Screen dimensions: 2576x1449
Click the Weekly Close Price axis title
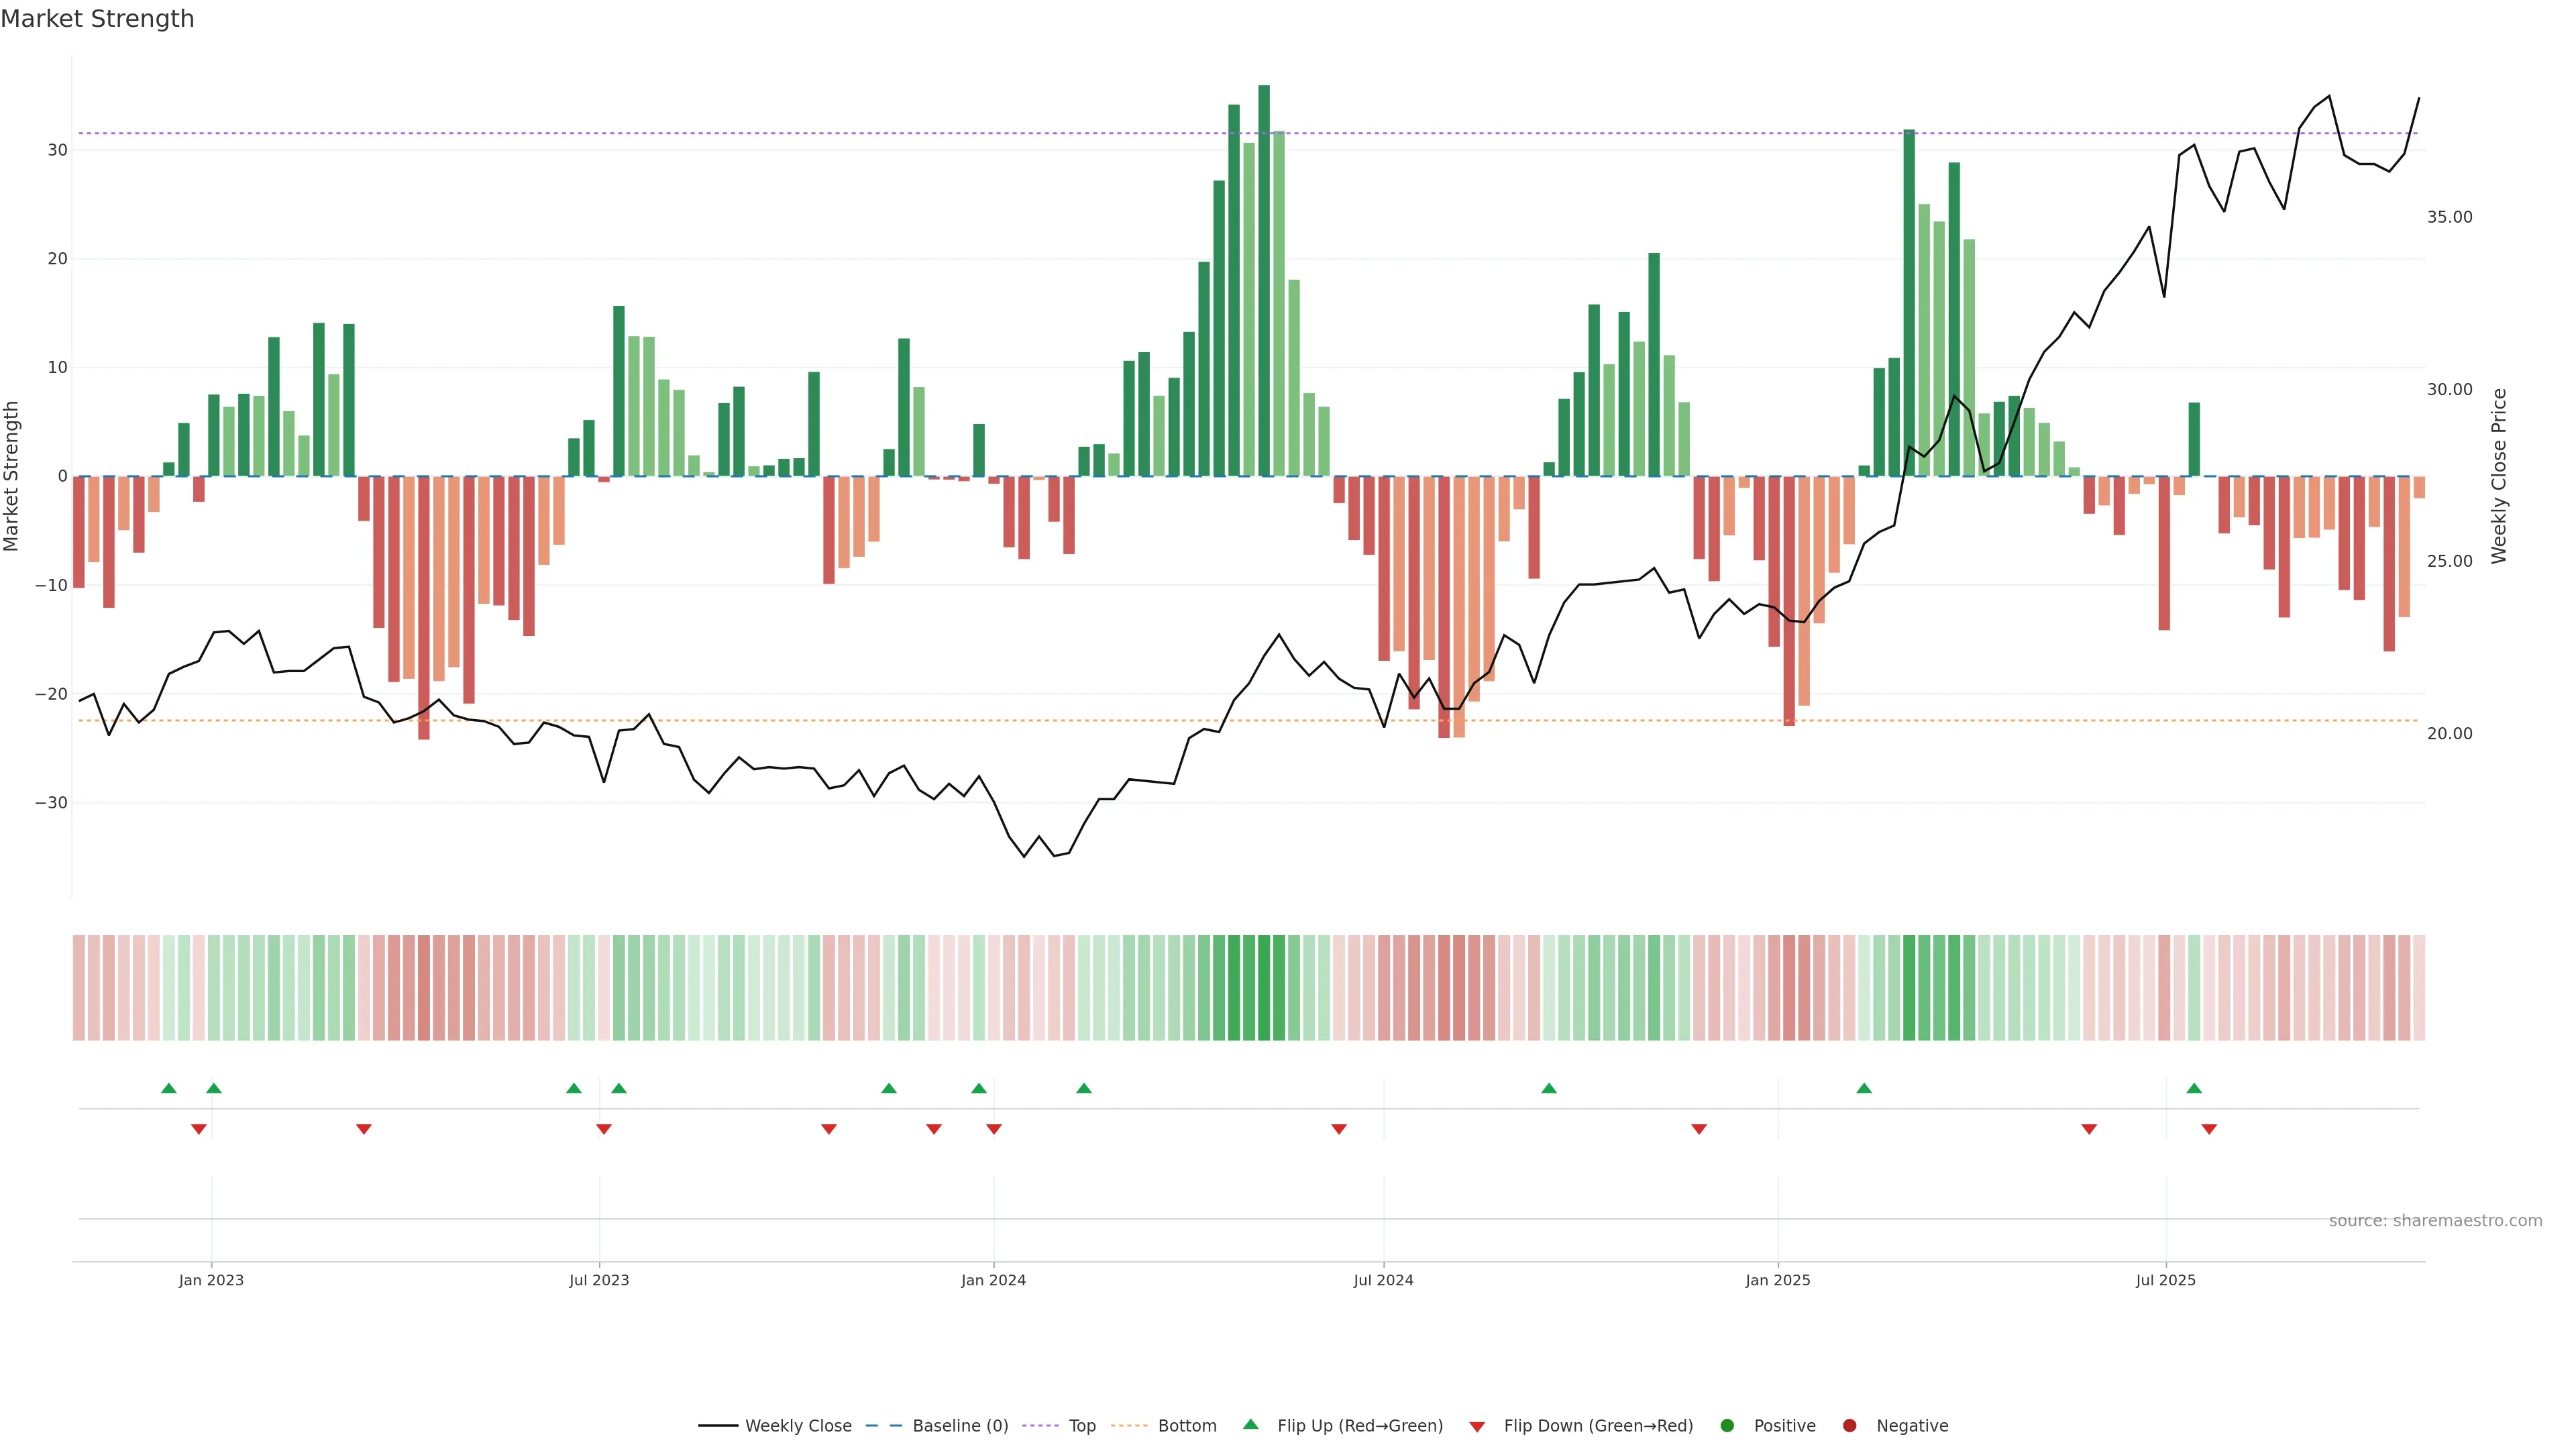[x=2499, y=476]
